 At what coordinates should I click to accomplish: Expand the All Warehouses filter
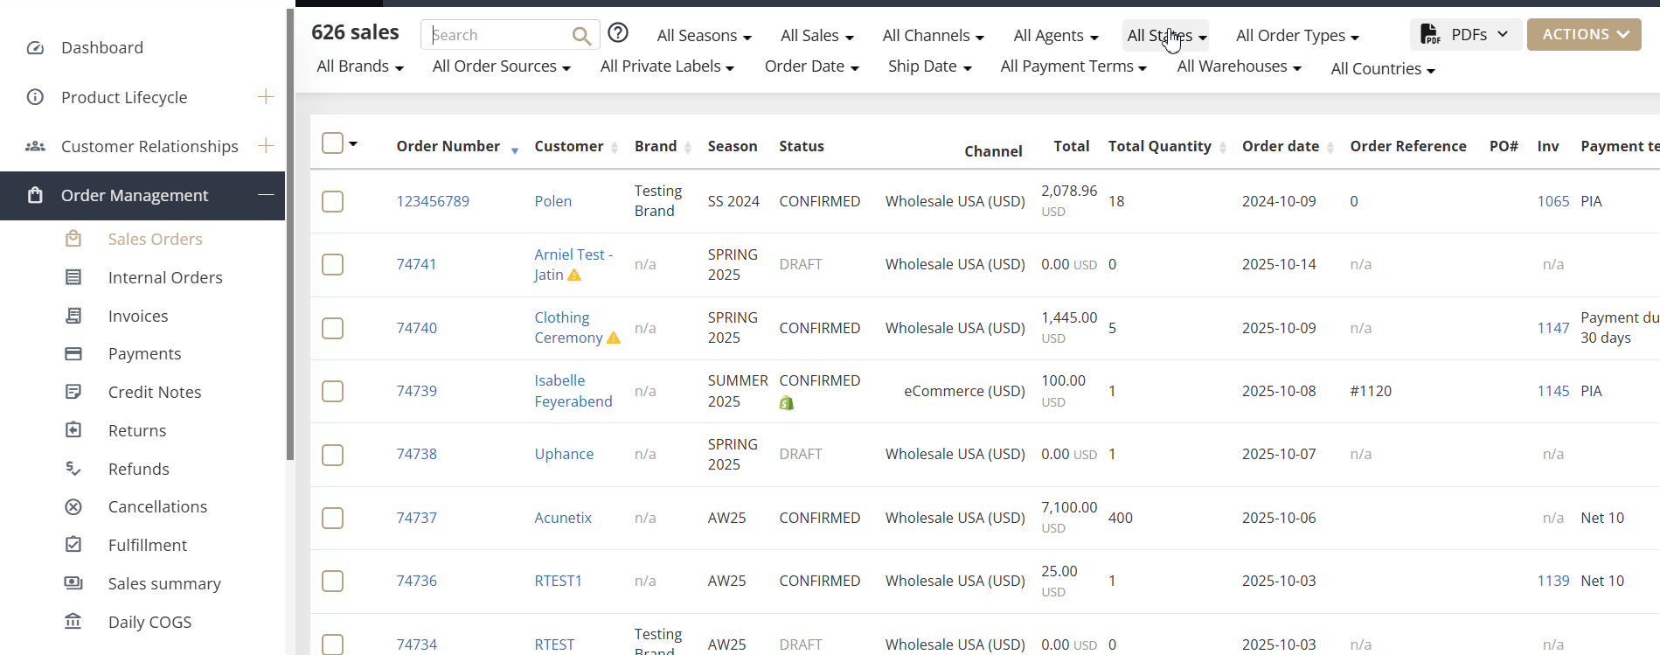1239,66
